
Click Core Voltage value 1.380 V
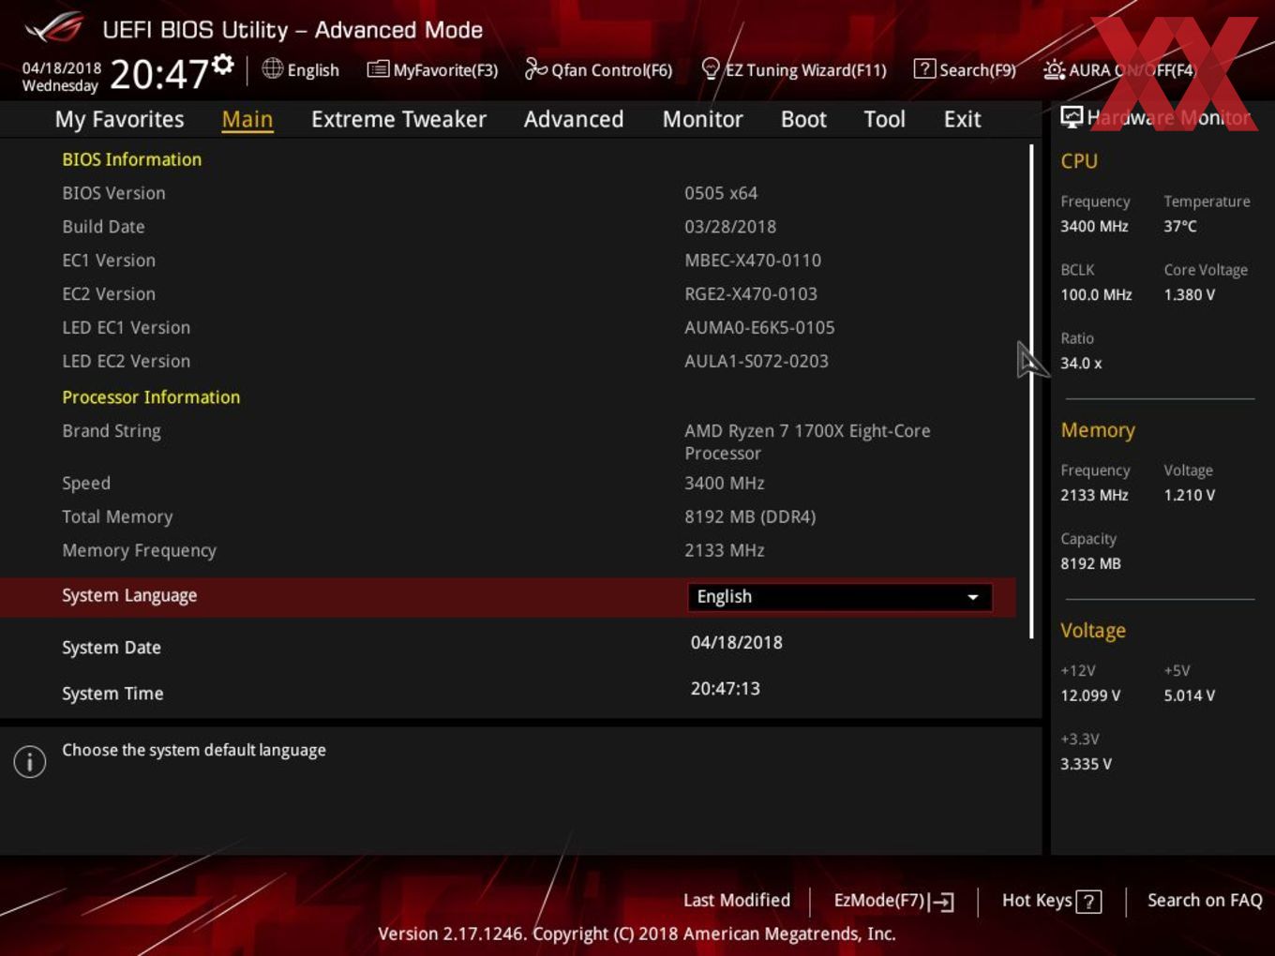1190,294
